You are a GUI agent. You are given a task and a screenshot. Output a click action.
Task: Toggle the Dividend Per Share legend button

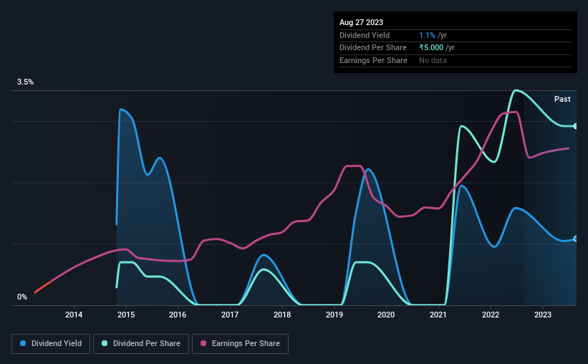pos(141,343)
